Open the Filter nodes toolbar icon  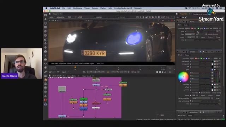[x=46, y=35]
